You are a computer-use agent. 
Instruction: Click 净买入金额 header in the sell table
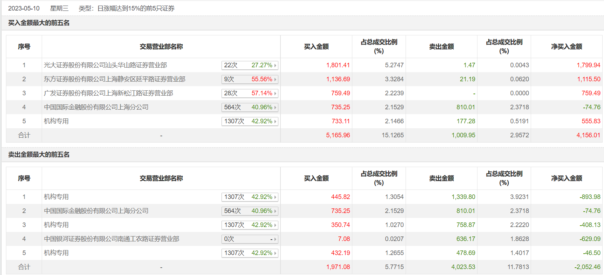click(566, 178)
